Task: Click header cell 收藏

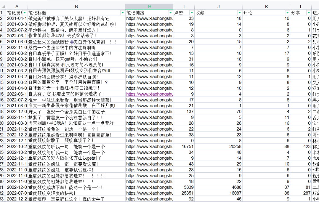Action: click(x=219, y=13)
